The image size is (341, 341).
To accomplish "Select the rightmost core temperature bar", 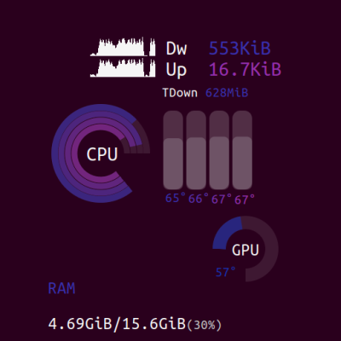I will point(242,150).
